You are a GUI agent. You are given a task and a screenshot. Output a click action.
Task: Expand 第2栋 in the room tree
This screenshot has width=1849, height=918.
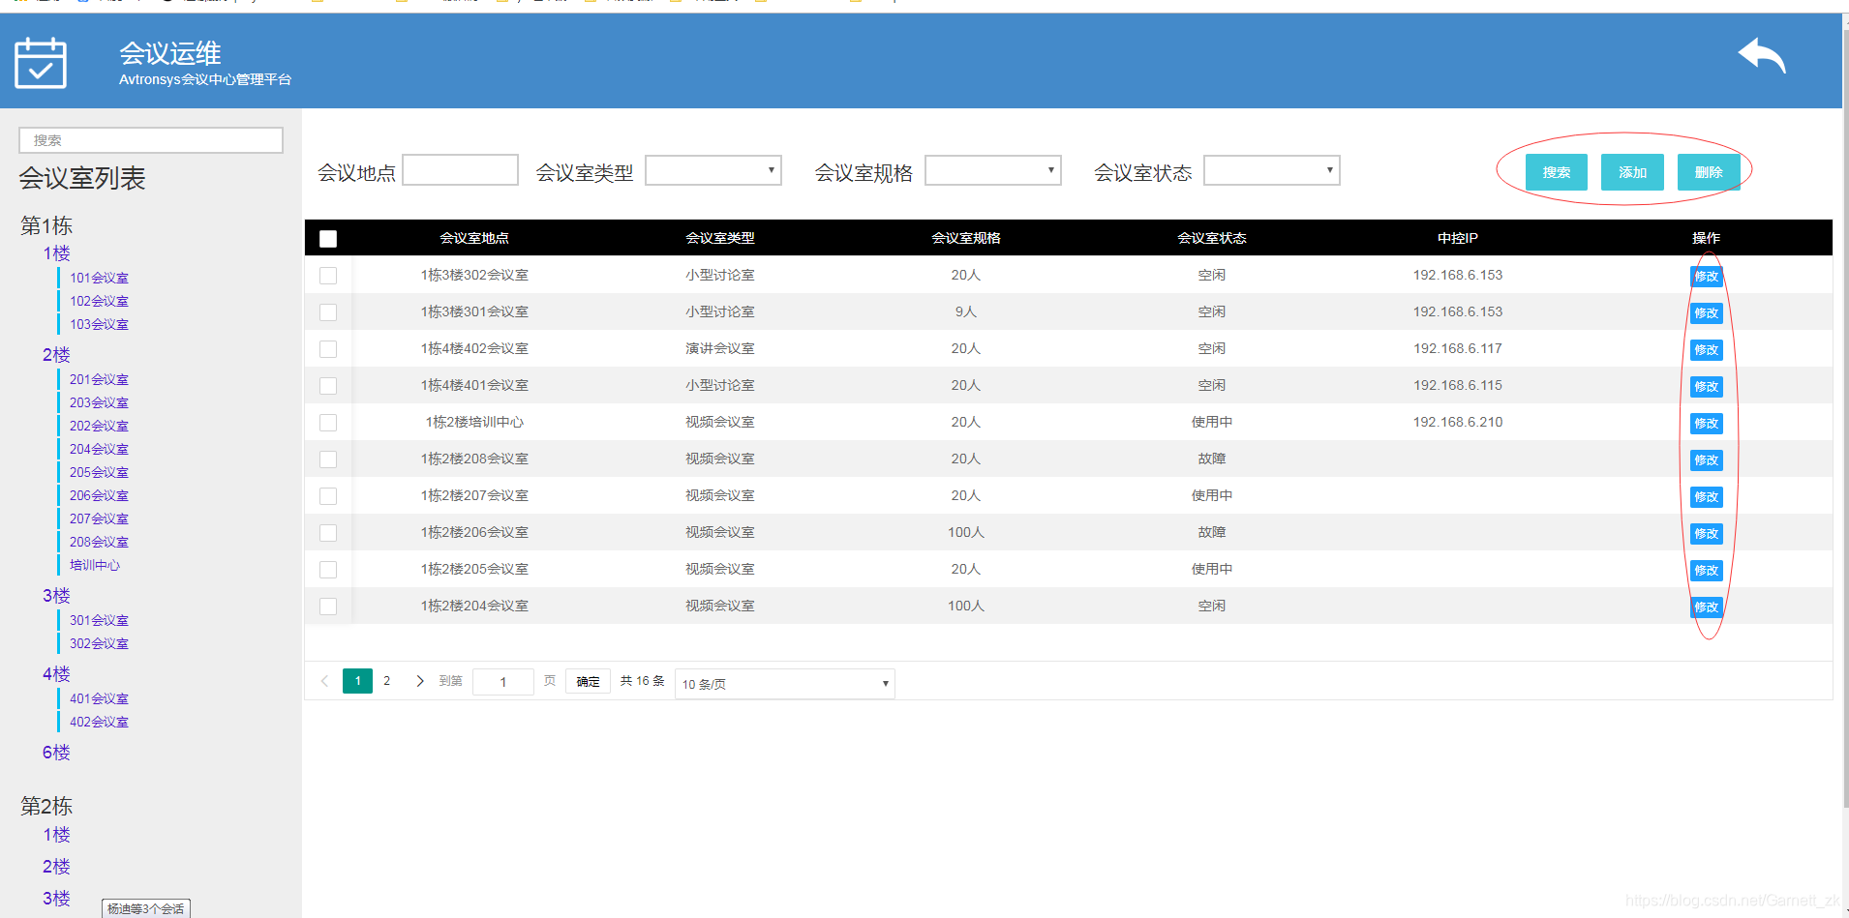click(46, 806)
